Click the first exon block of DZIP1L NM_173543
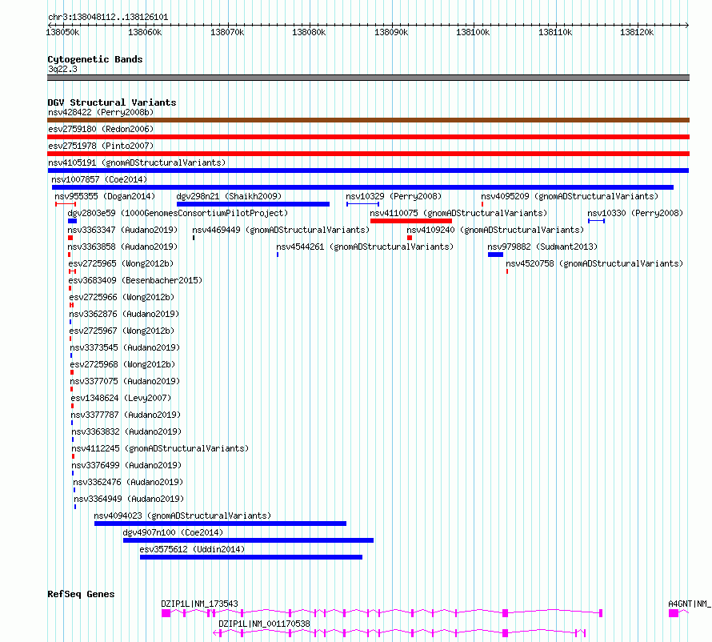 click(x=166, y=613)
